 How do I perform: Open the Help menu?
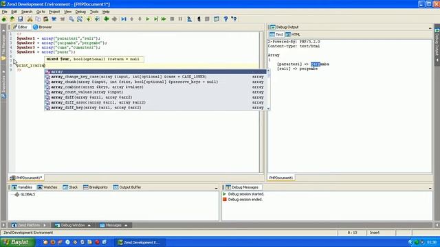tap(106, 12)
